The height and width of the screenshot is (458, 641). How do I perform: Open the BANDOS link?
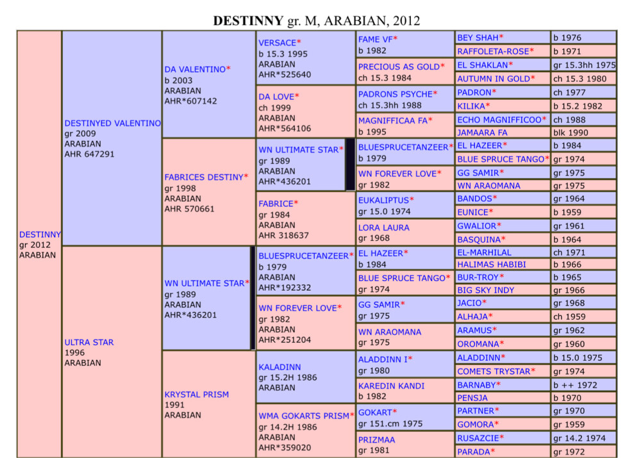474,199
